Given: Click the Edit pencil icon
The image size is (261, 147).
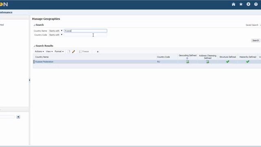Looking at the screenshot, I should [x=73, y=51].
